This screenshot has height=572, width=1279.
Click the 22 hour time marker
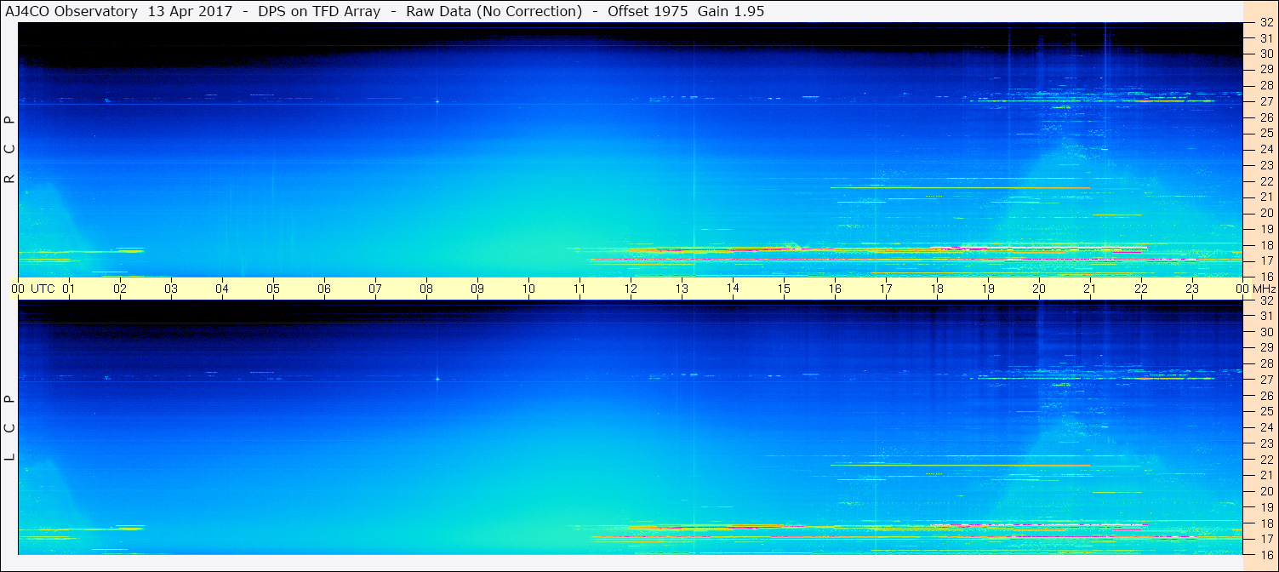point(1141,289)
